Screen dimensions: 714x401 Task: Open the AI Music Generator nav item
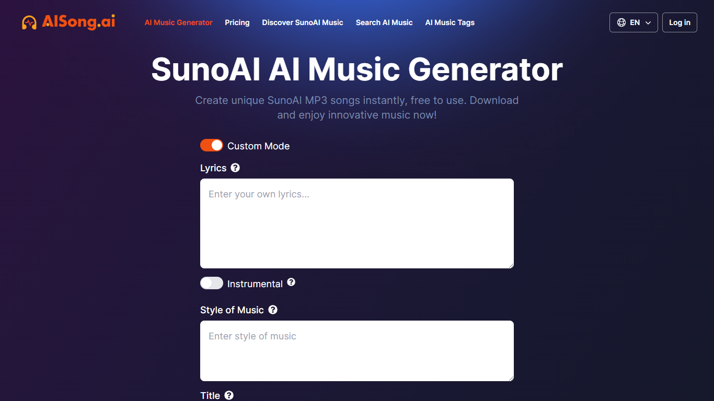point(179,22)
